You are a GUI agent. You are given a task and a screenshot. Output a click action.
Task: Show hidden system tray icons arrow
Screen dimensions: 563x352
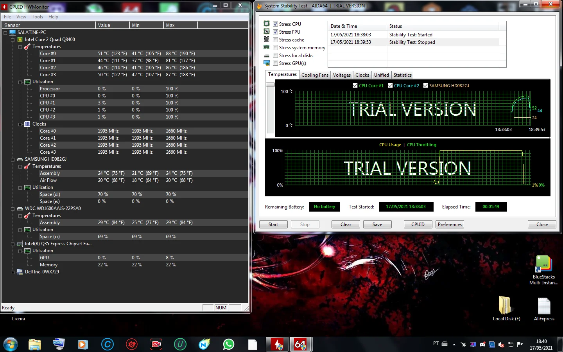454,345
